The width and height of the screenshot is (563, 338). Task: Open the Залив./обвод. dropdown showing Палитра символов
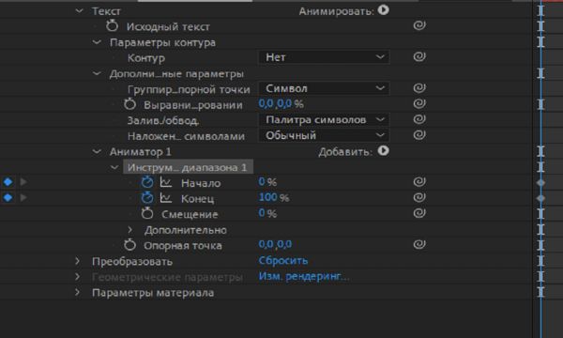click(324, 119)
